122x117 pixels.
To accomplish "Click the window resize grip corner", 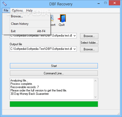I will (x=119, y=114).
